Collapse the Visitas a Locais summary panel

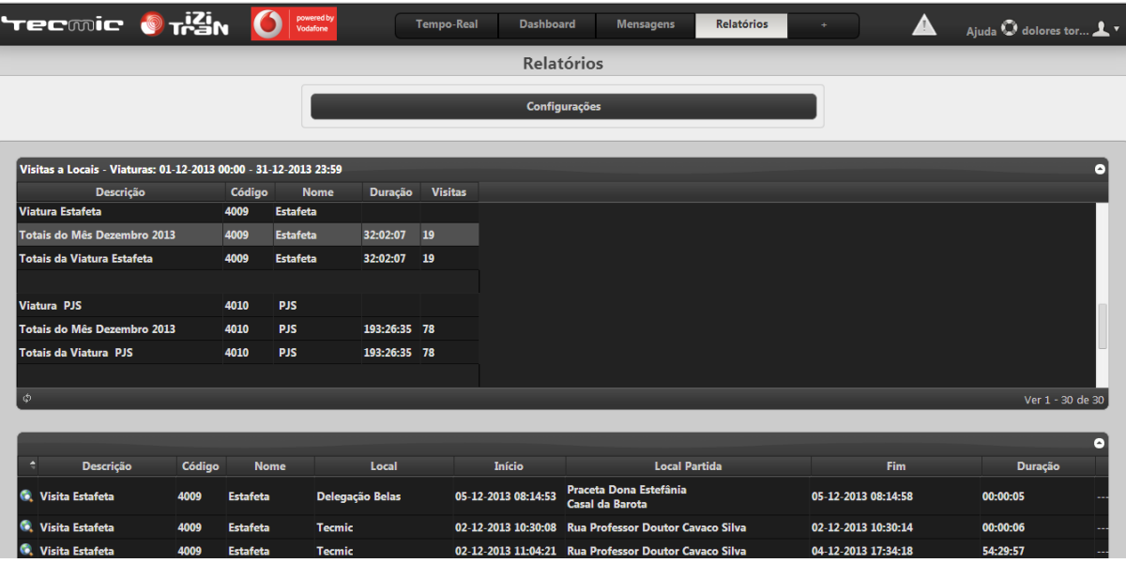(1099, 169)
